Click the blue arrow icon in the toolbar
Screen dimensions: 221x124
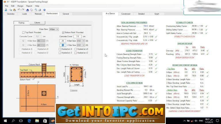click(x=6, y=10)
